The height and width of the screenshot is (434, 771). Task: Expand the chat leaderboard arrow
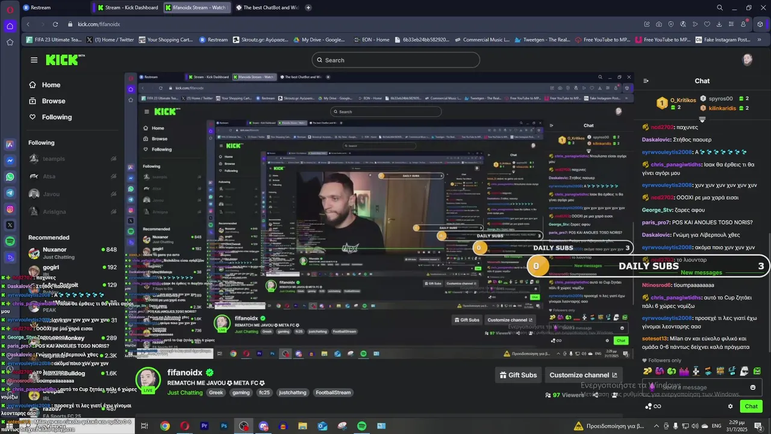pos(702,119)
